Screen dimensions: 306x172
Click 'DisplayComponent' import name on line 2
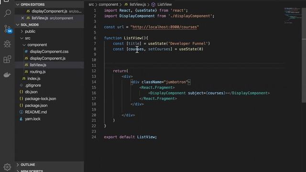coord(137,16)
